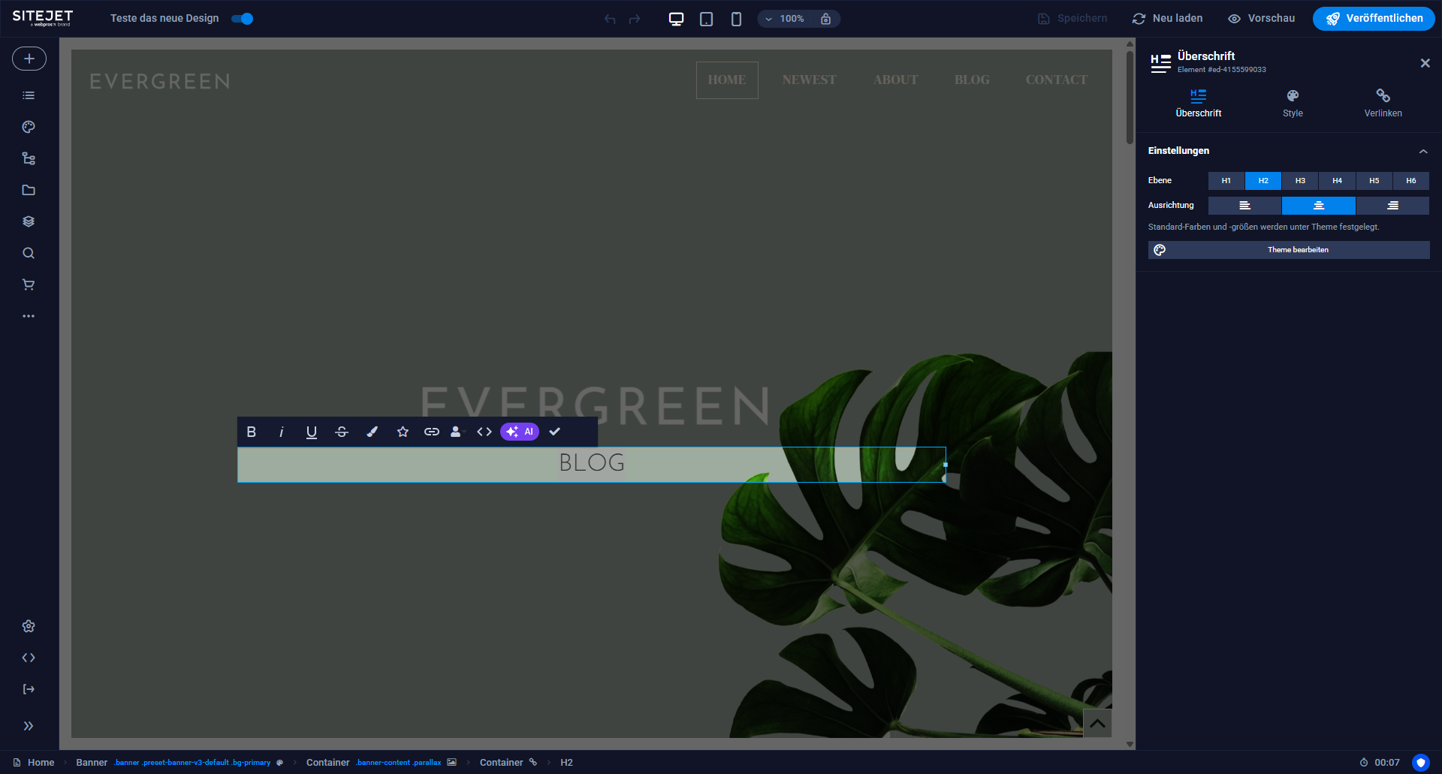Click Banner in the breadcrumb bar
Image resolution: width=1442 pixels, height=774 pixels.
(x=92, y=763)
